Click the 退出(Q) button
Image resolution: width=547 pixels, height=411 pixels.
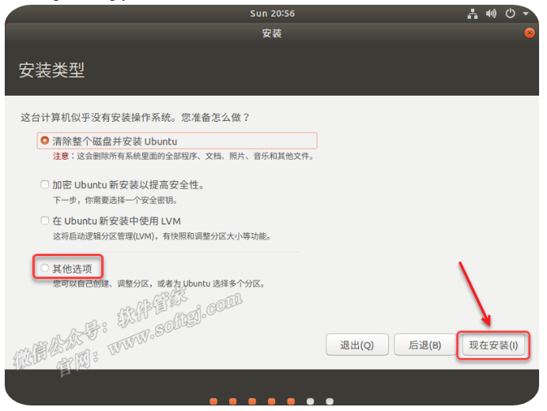(356, 345)
